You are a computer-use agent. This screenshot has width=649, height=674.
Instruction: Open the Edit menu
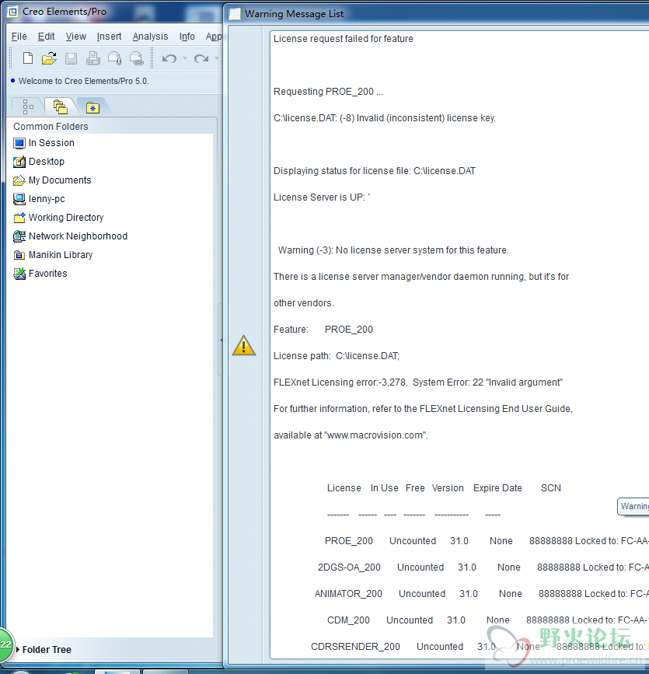(46, 37)
